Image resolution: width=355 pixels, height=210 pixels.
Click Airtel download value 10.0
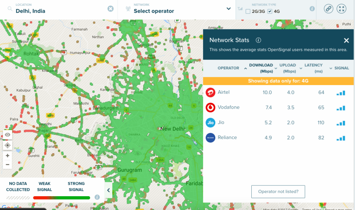tap(267, 92)
